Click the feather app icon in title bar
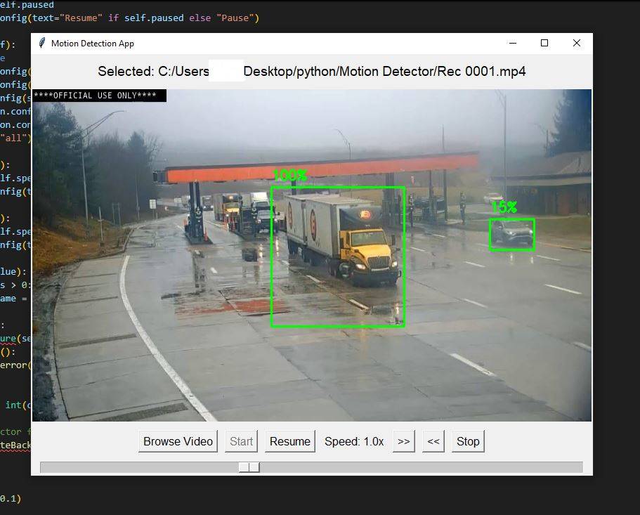This screenshot has width=640, height=515. (42, 44)
